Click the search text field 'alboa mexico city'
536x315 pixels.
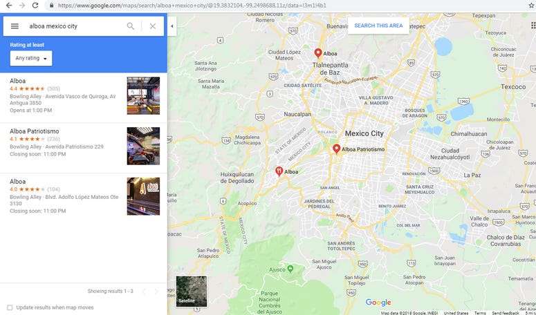[75, 26]
